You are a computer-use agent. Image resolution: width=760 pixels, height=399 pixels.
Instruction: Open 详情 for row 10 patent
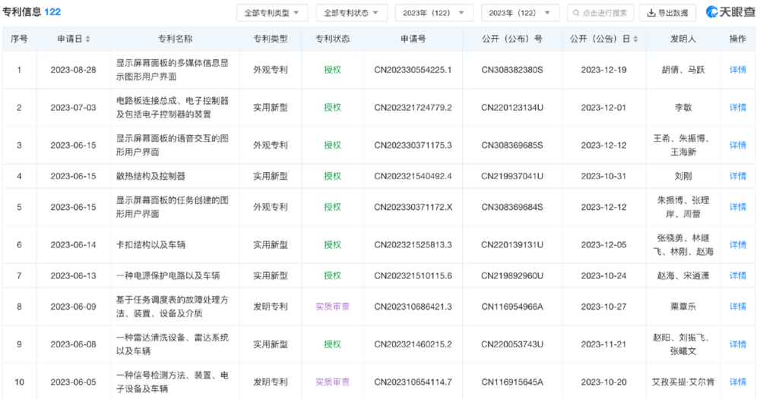(x=737, y=382)
